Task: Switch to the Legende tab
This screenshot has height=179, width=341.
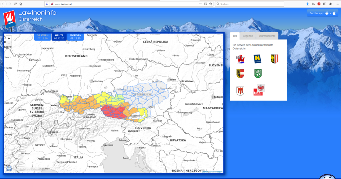Action: pyautogui.click(x=248, y=36)
